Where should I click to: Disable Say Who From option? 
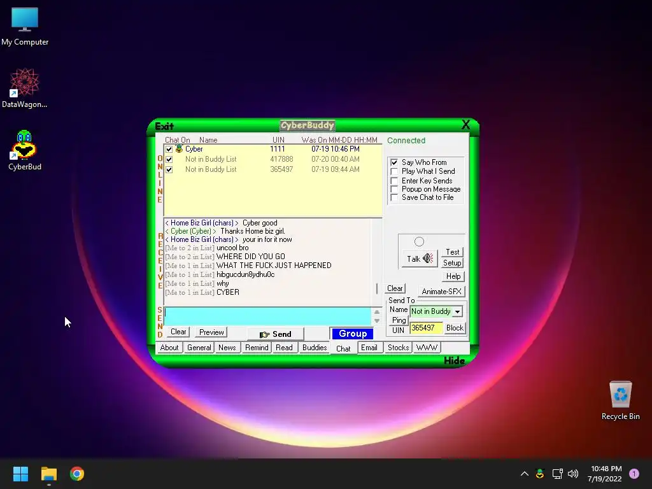pyautogui.click(x=394, y=162)
